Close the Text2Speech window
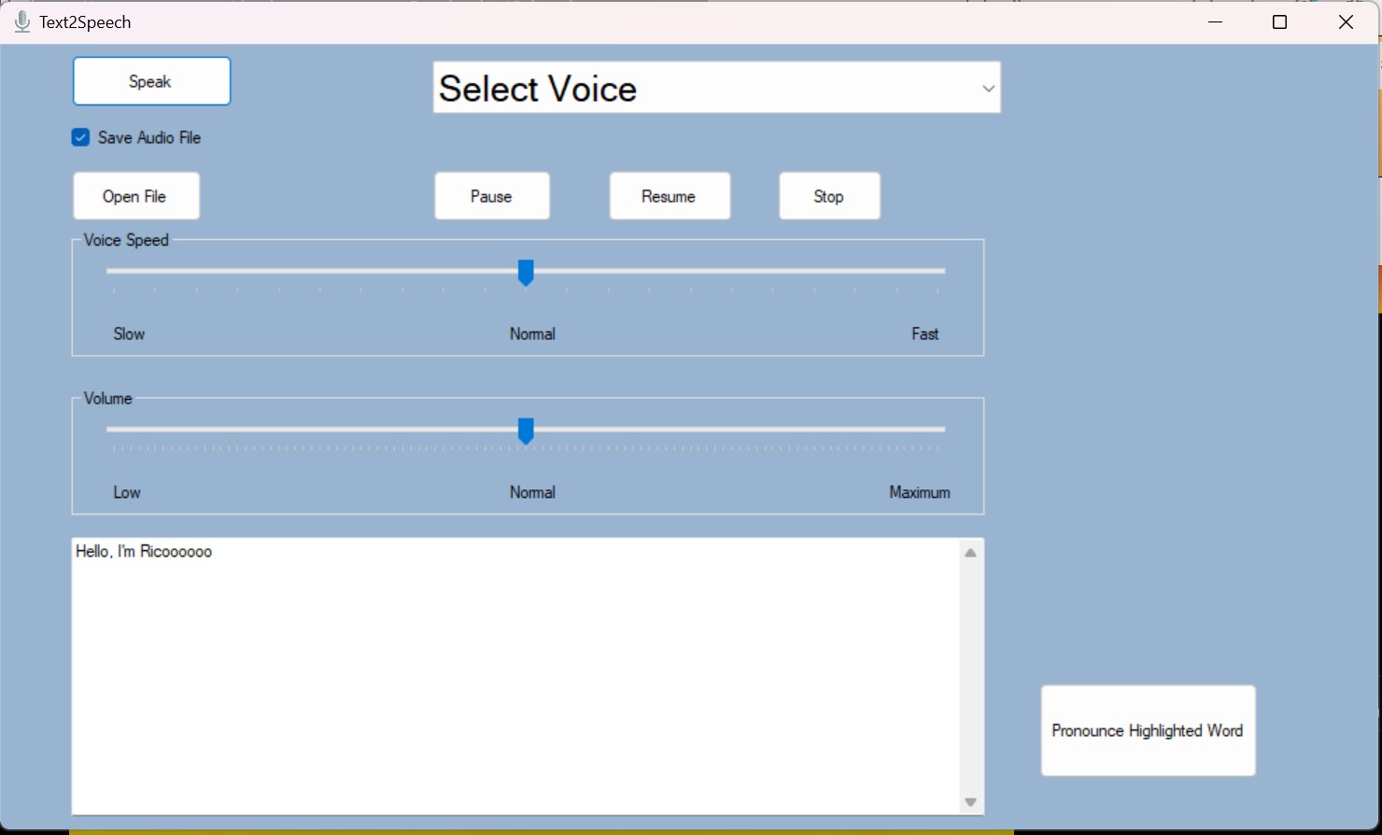Viewport: 1382px width, 835px height. coord(1346,22)
